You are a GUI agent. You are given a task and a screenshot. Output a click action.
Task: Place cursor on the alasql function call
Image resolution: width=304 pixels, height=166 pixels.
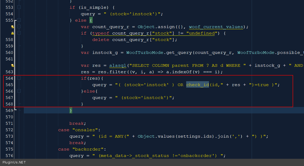coord(118,65)
